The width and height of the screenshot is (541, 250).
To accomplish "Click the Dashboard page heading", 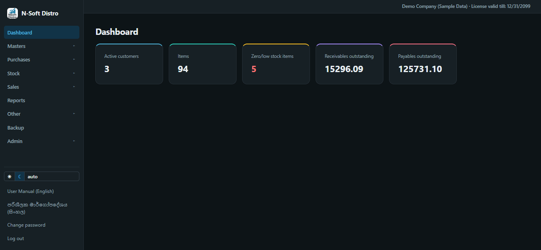I will [x=117, y=32].
